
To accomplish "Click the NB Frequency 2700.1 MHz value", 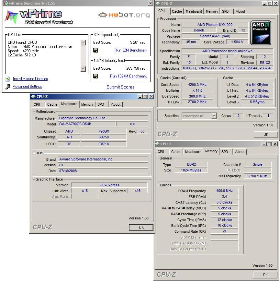I will [x=257, y=176].
